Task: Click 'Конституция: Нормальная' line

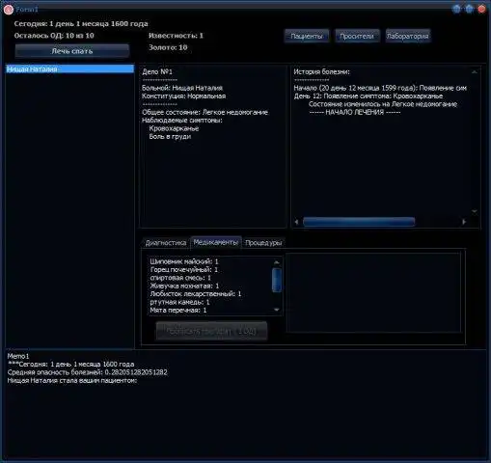Action: [x=183, y=95]
